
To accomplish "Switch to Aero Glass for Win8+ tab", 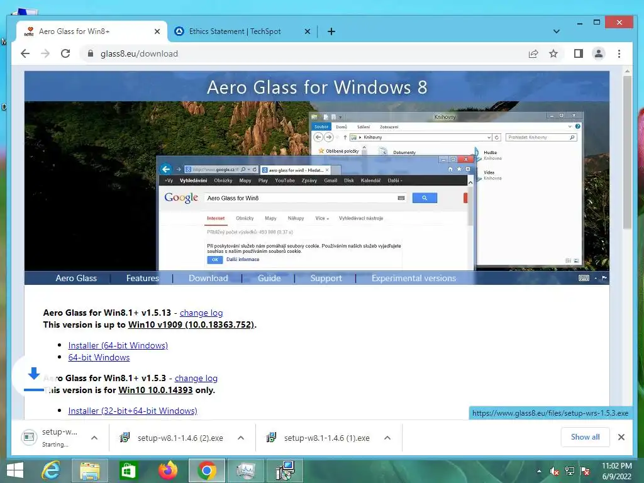I will pyautogui.click(x=92, y=31).
